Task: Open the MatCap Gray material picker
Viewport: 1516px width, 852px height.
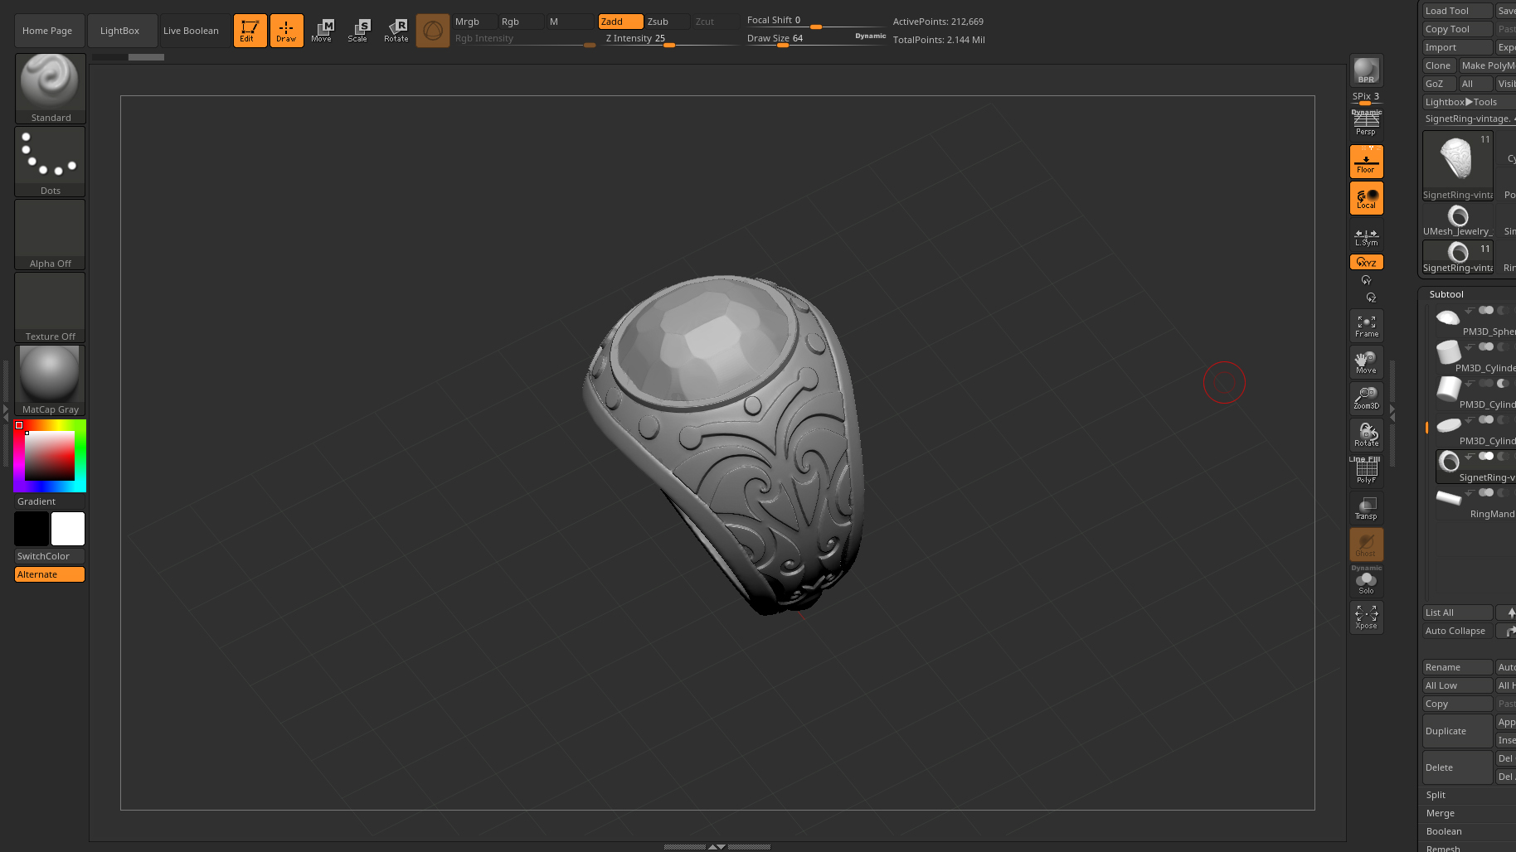Action: pos(50,380)
